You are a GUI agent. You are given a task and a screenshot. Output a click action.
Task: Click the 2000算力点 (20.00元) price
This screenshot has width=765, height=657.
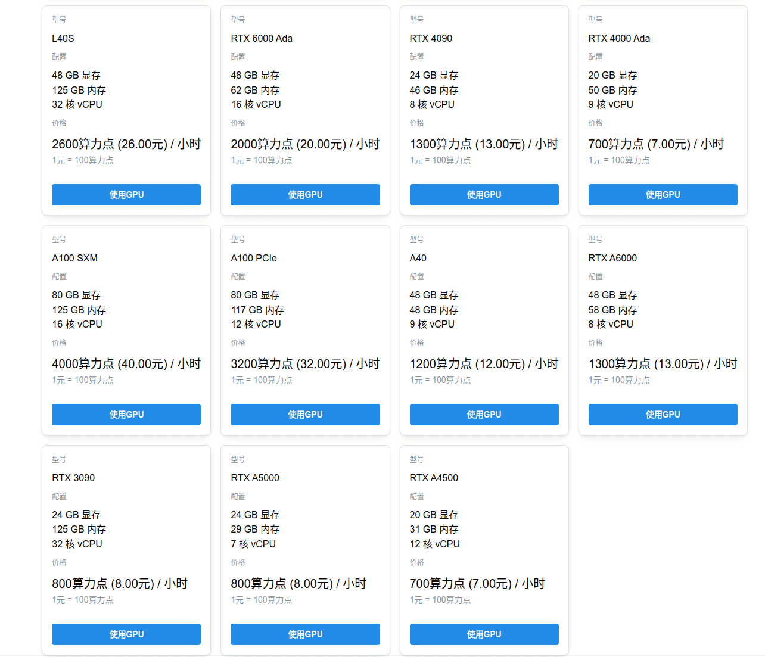(305, 144)
